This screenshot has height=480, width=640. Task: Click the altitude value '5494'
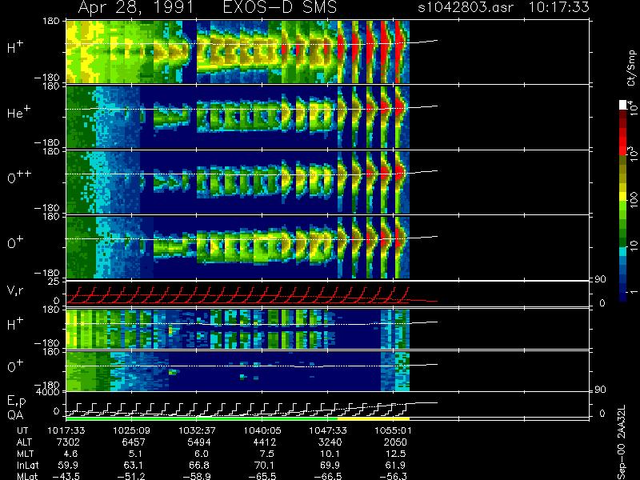[x=198, y=442]
